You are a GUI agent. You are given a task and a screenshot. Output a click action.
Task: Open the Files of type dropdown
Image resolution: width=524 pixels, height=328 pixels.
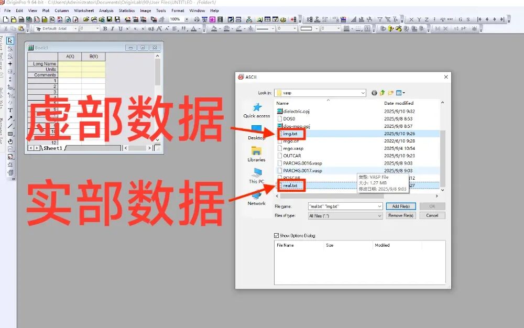379,215
